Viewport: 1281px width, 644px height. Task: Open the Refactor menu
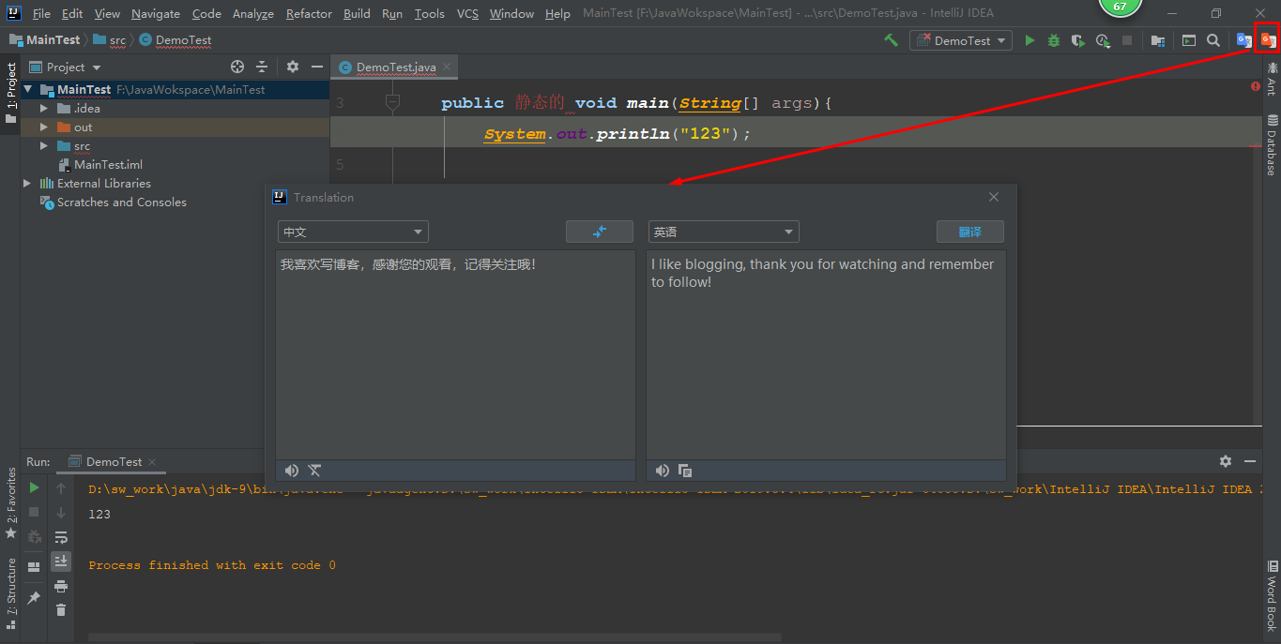click(309, 13)
